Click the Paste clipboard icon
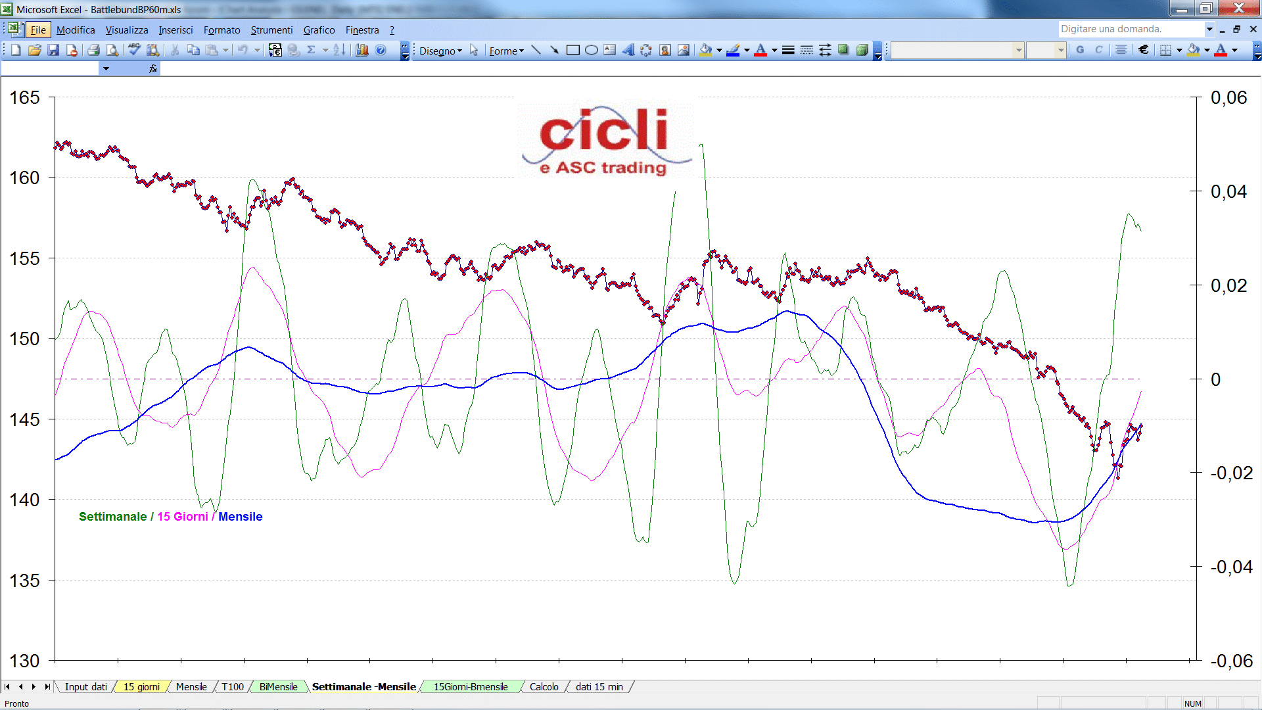The width and height of the screenshot is (1262, 710). [212, 50]
